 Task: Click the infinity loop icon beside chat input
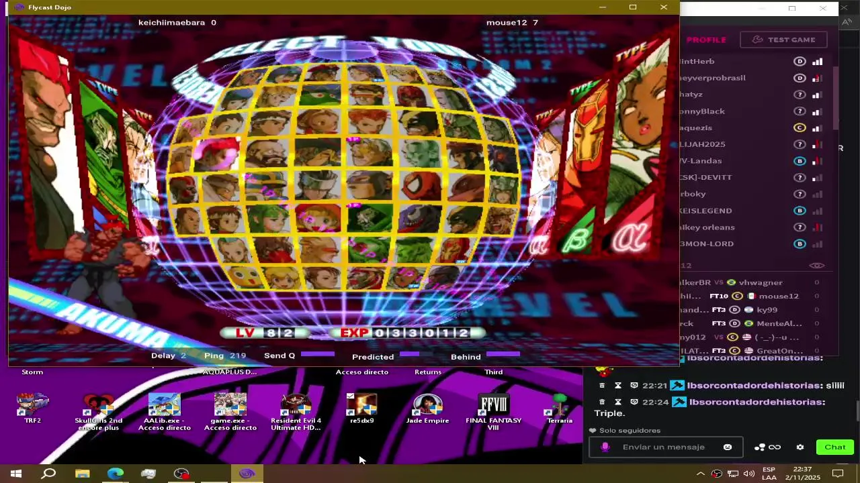pos(775,447)
